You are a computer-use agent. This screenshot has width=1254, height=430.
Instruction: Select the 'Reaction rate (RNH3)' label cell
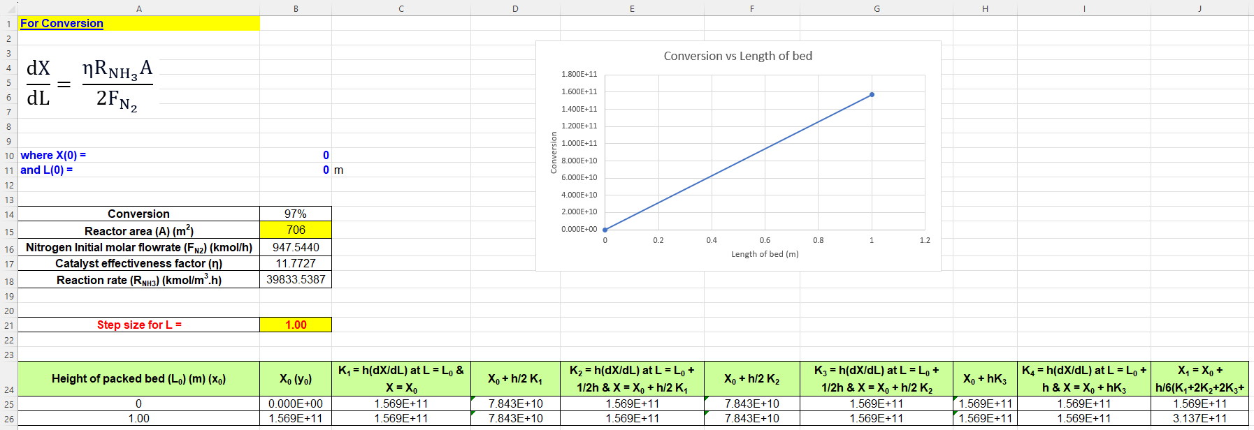tap(138, 279)
